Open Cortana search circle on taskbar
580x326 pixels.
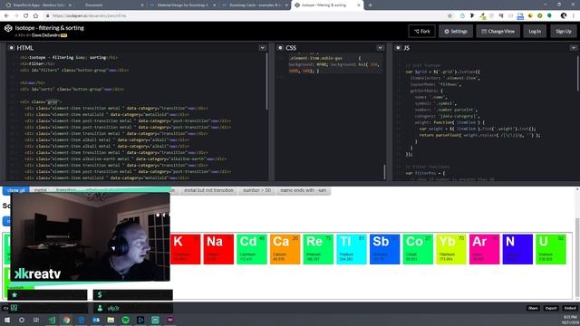[22, 320]
